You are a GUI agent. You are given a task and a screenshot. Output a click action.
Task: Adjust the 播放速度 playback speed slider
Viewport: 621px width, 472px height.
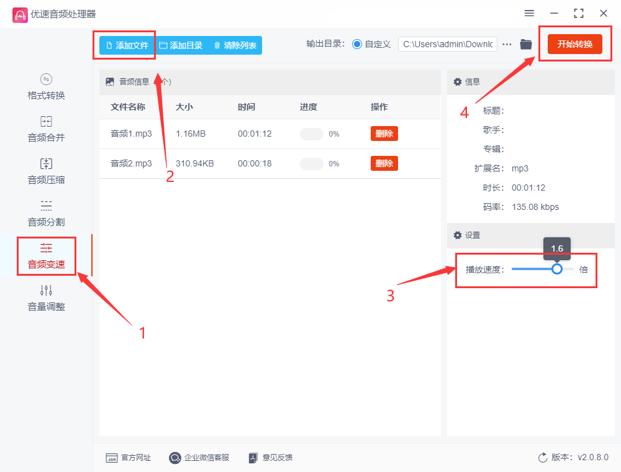(x=557, y=269)
